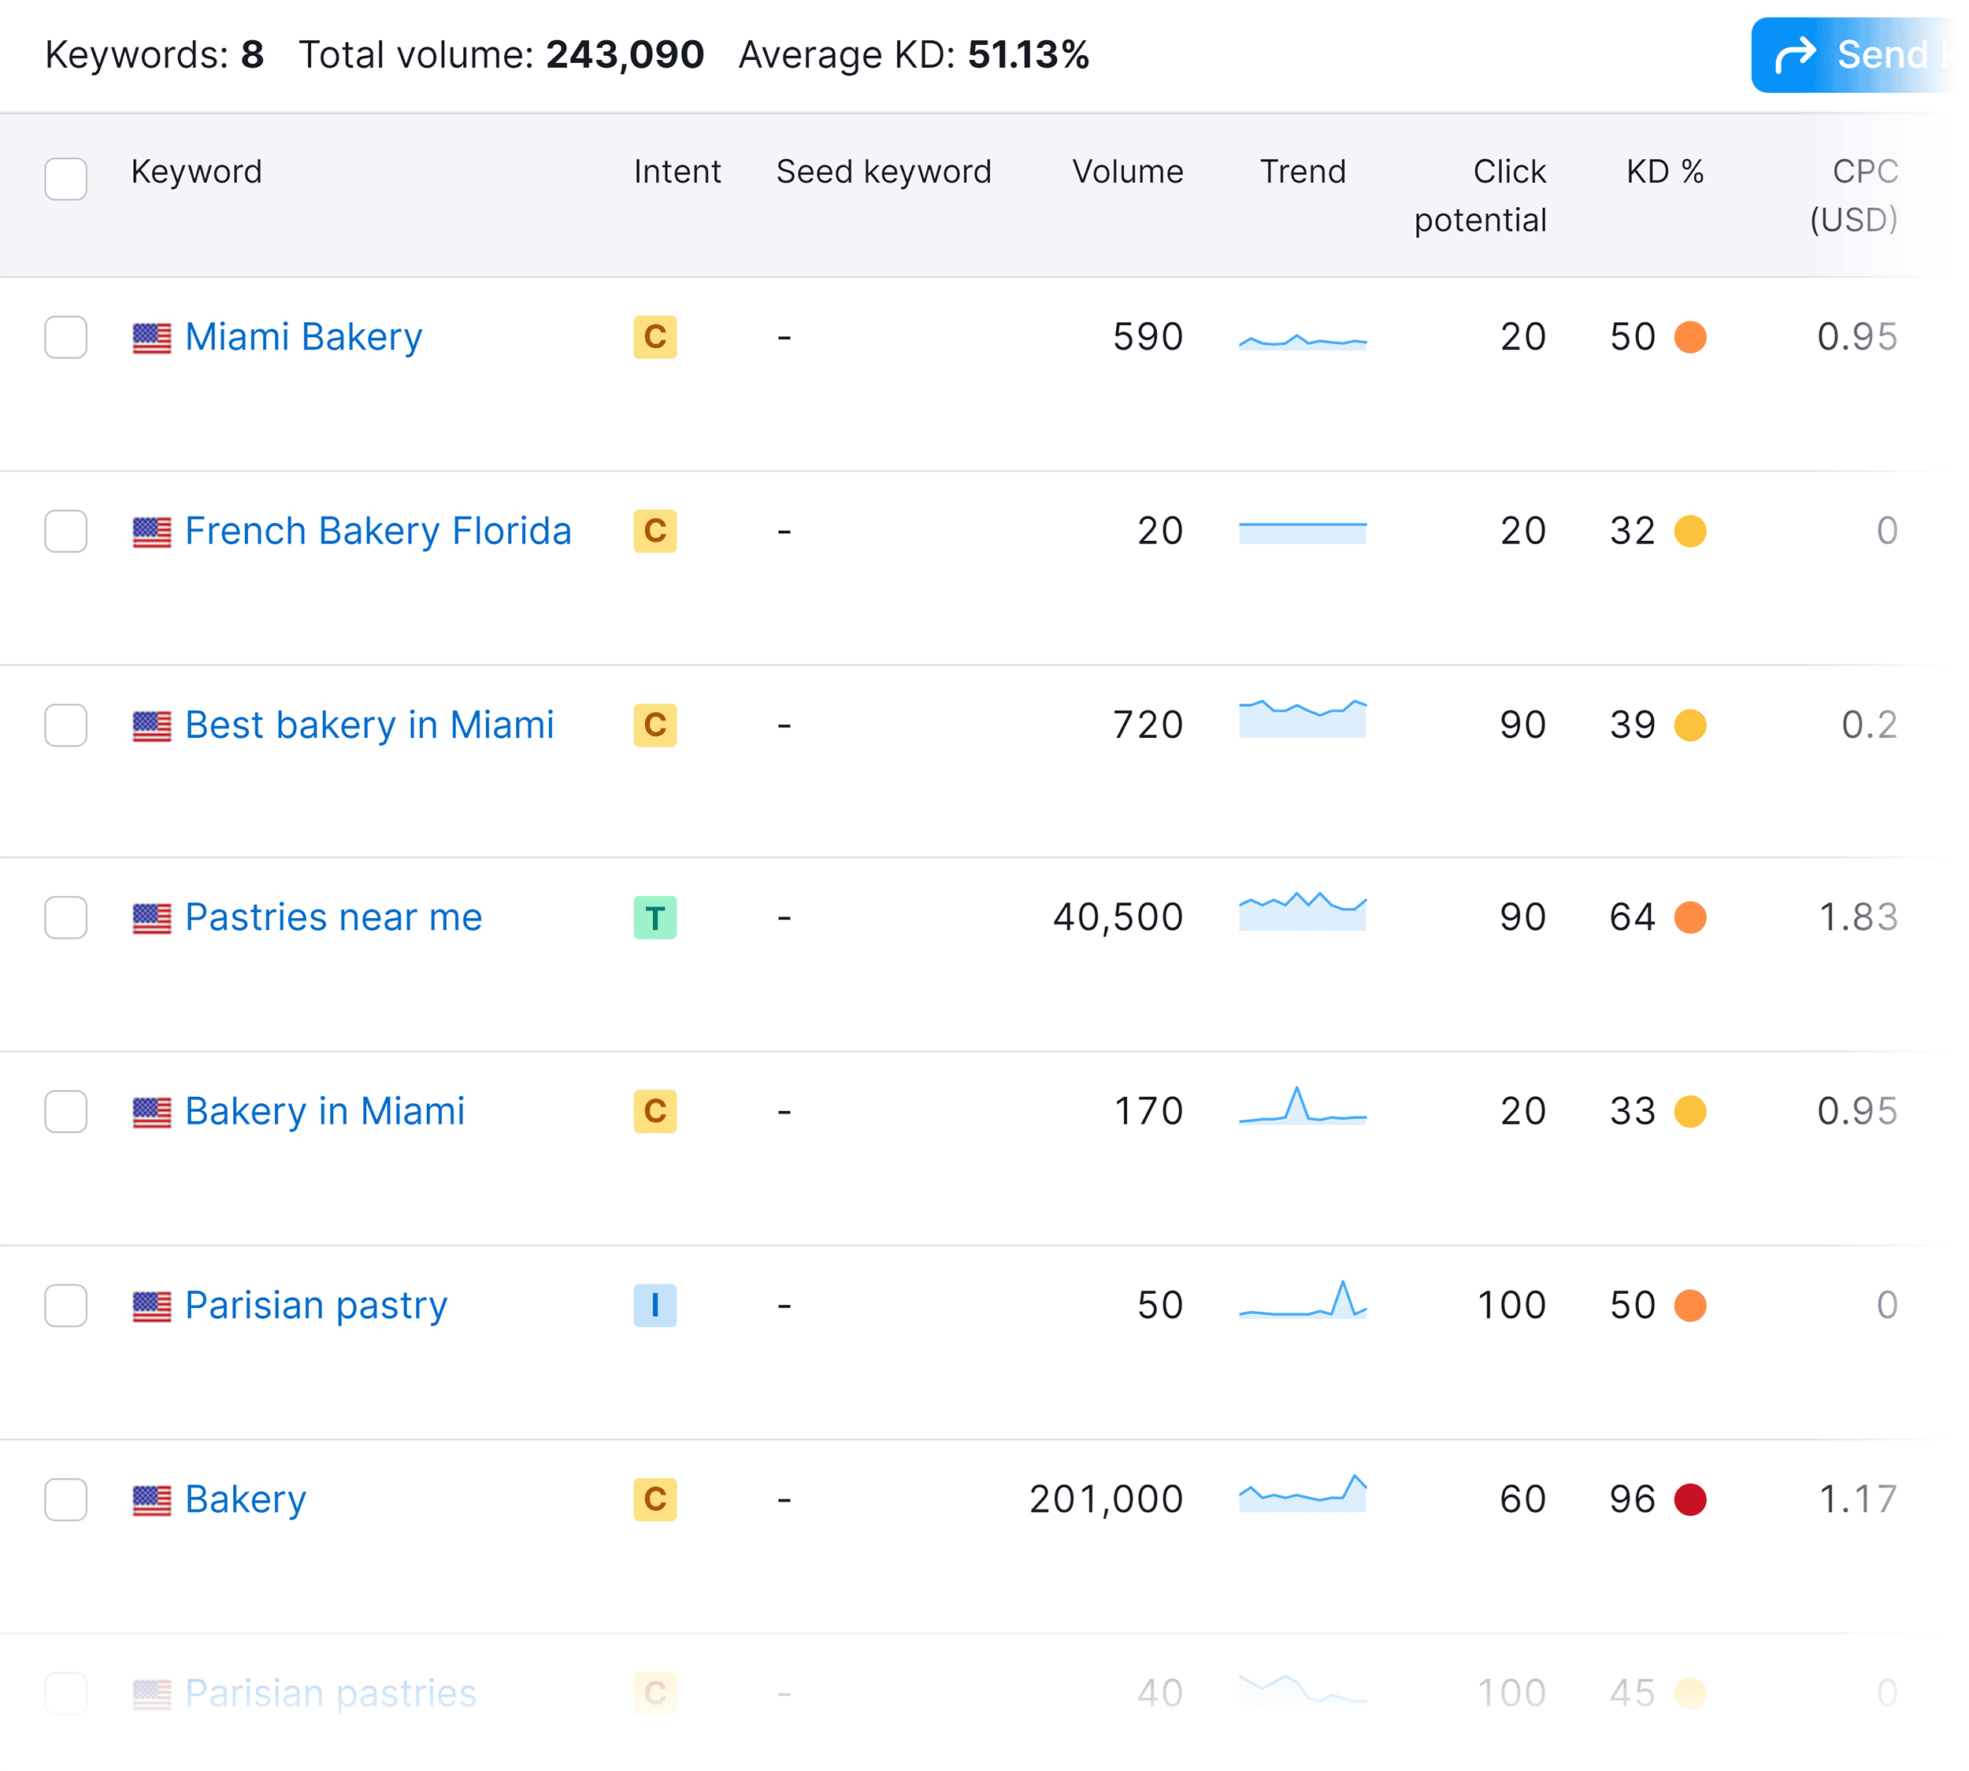Click the informational intent badge for Parisian pastry

coord(654,1305)
